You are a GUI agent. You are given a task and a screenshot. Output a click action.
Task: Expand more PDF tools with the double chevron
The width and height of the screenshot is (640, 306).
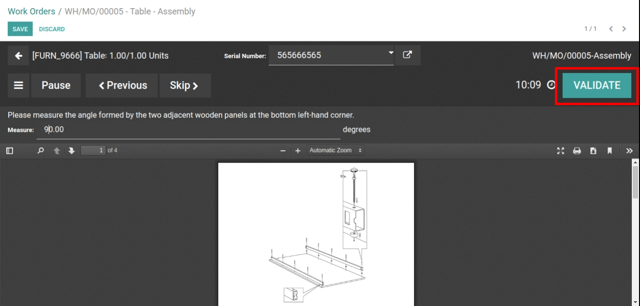point(629,150)
